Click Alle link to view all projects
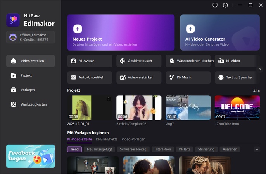 point(256,91)
